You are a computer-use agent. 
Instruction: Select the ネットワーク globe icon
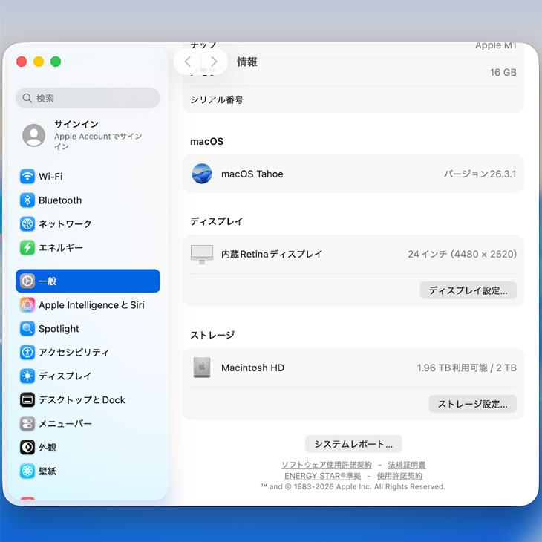point(27,224)
